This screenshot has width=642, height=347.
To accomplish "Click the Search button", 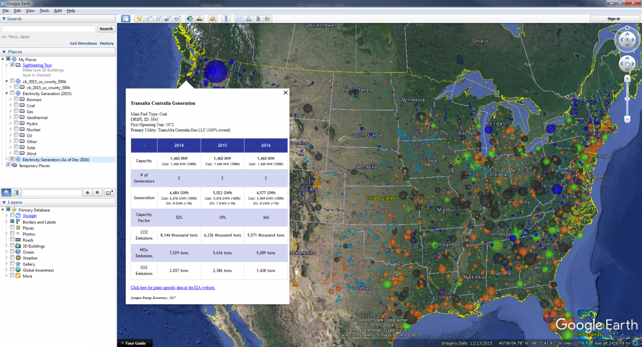I will click(x=106, y=29).
